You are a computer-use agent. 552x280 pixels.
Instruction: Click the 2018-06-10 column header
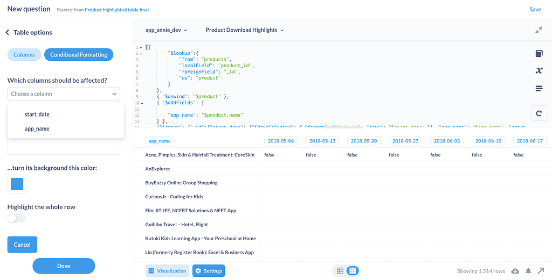click(488, 141)
